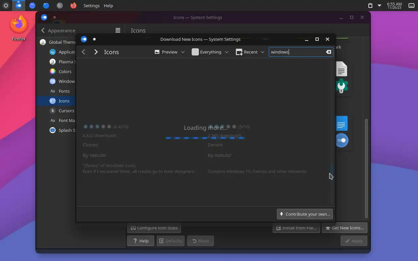Click Contribute your own... button

click(x=305, y=214)
